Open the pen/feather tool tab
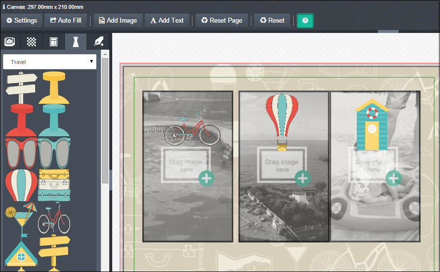440x272 pixels. [98, 42]
